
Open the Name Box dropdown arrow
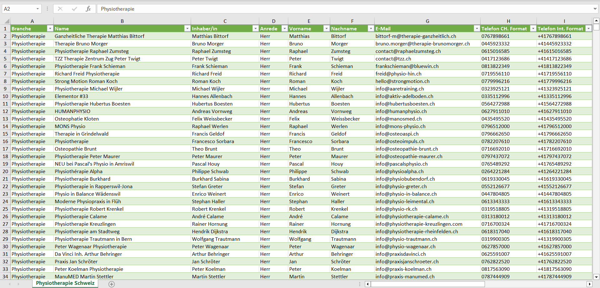(38, 9)
